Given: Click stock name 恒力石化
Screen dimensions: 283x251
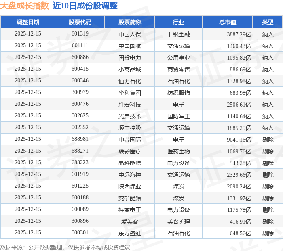Looking at the screenshot, I should 130,81.
